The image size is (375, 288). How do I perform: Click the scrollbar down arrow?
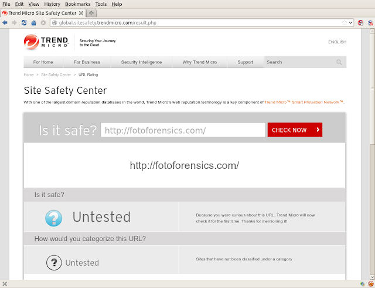coord(372,277)
